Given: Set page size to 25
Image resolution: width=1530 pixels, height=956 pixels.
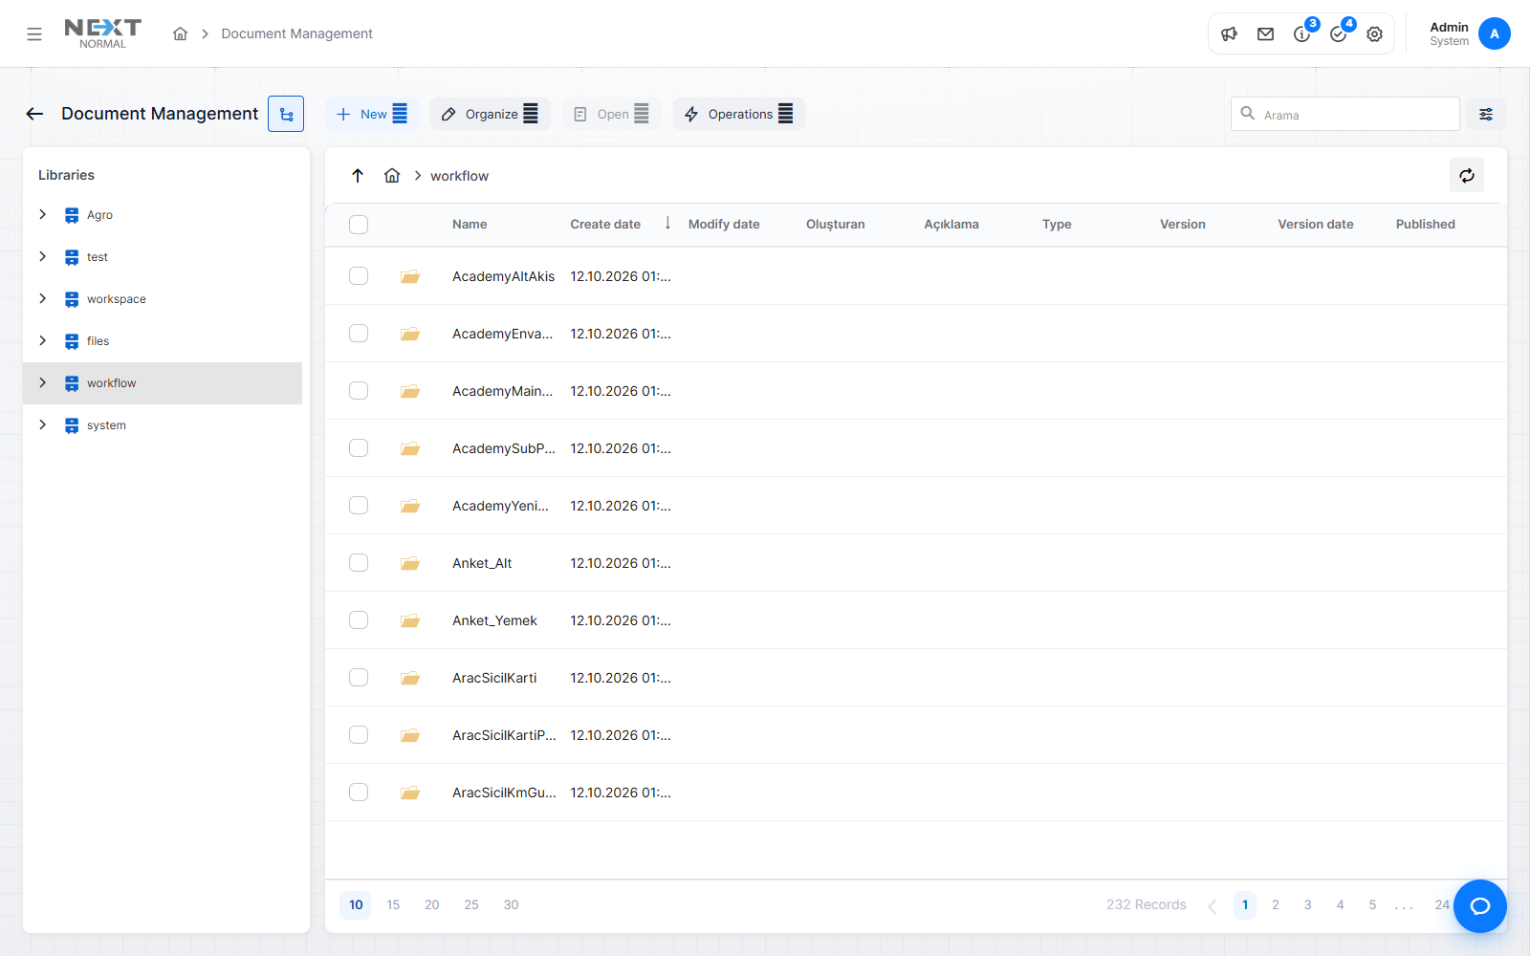Looking at the screenshot, I should [471, 904].
